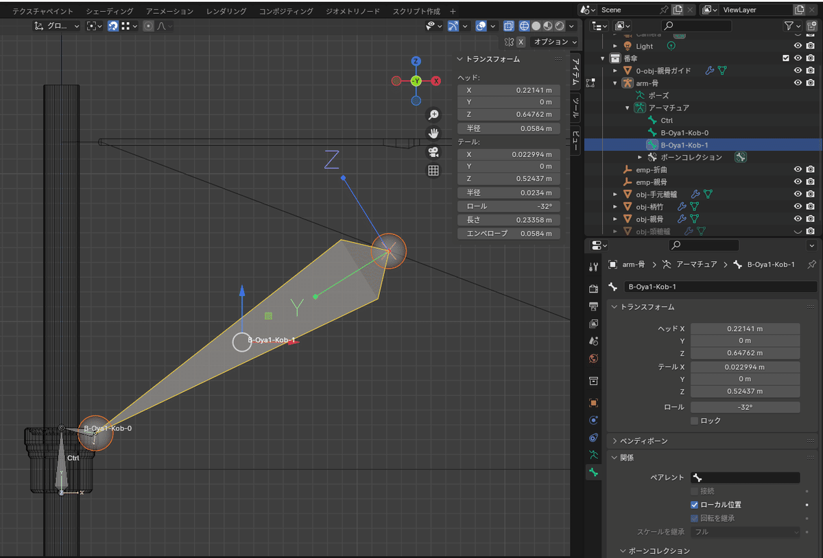This screenshot has width=823, height=558.
Task: Click the ロール field in sidebar
Action: point(509,206)
